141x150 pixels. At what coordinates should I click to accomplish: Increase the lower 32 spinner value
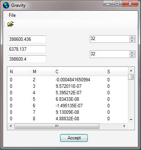coord(132,53)
